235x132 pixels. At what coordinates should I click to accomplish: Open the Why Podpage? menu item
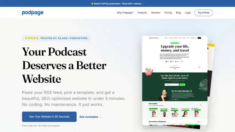tap(125, 13)
